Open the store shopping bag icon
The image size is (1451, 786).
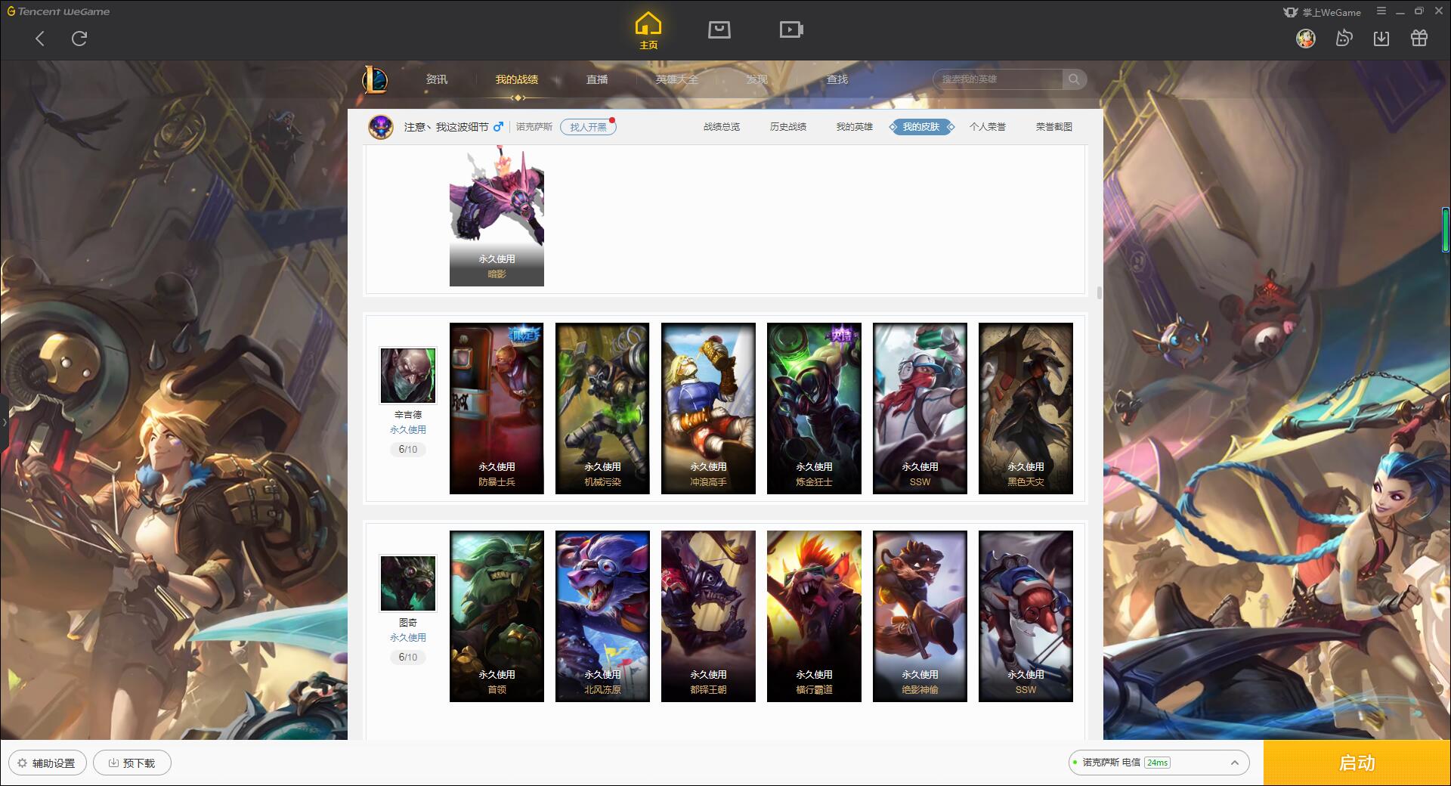pos(719,29)
